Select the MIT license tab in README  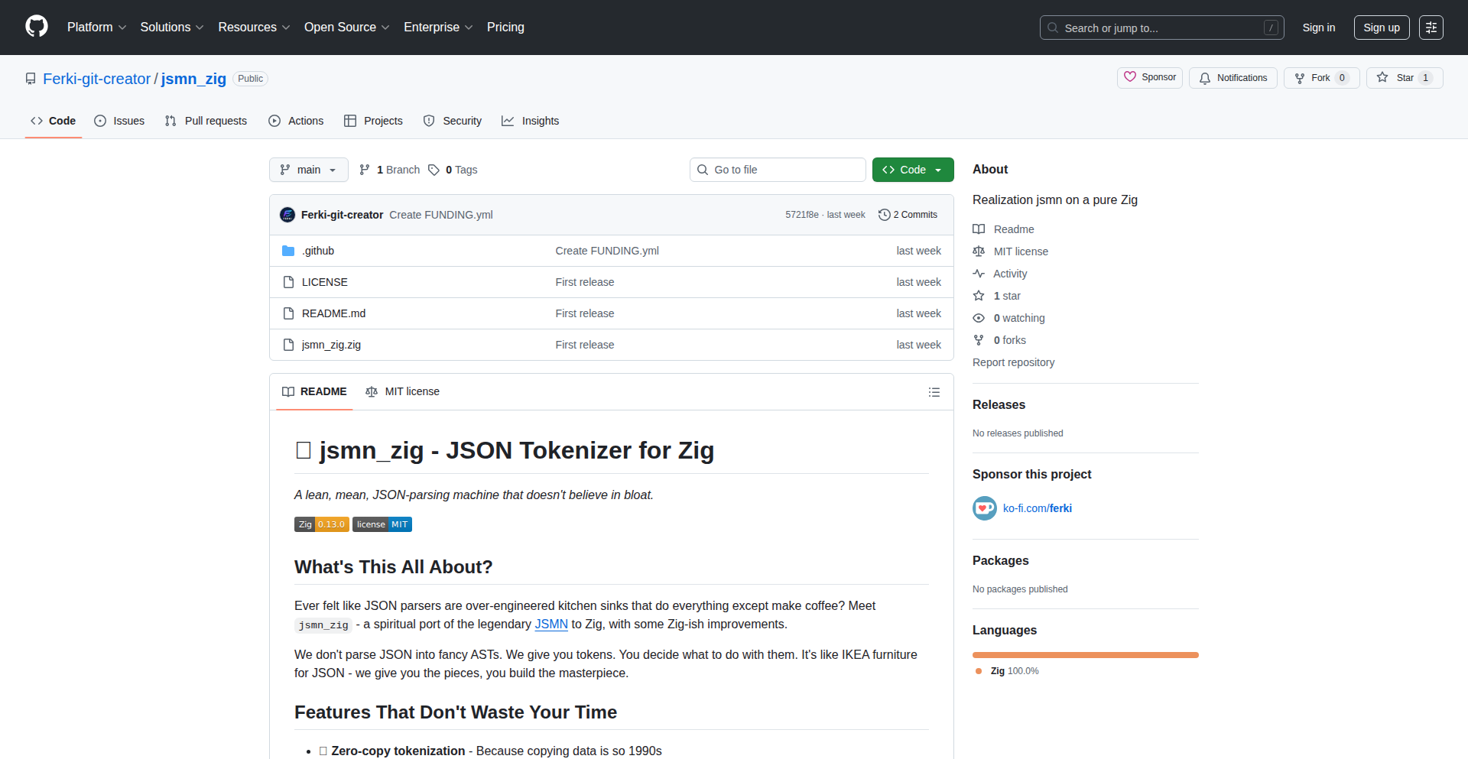pyautogui.click(x=403, y=392)
